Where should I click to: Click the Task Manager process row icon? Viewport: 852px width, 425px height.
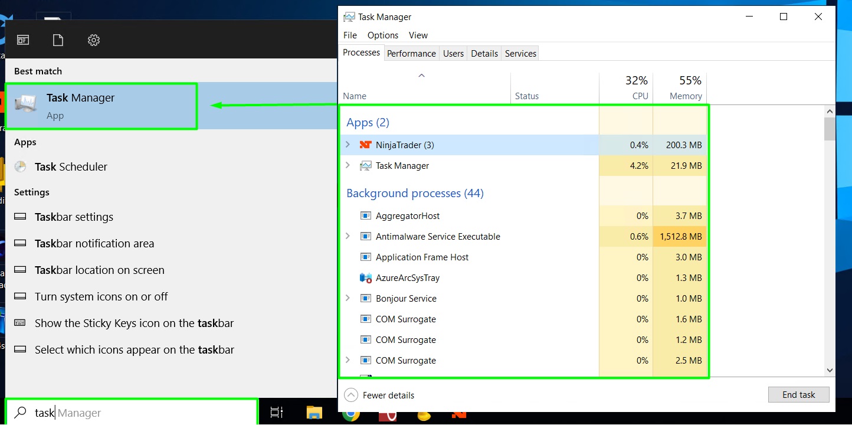tap(365, 165)
